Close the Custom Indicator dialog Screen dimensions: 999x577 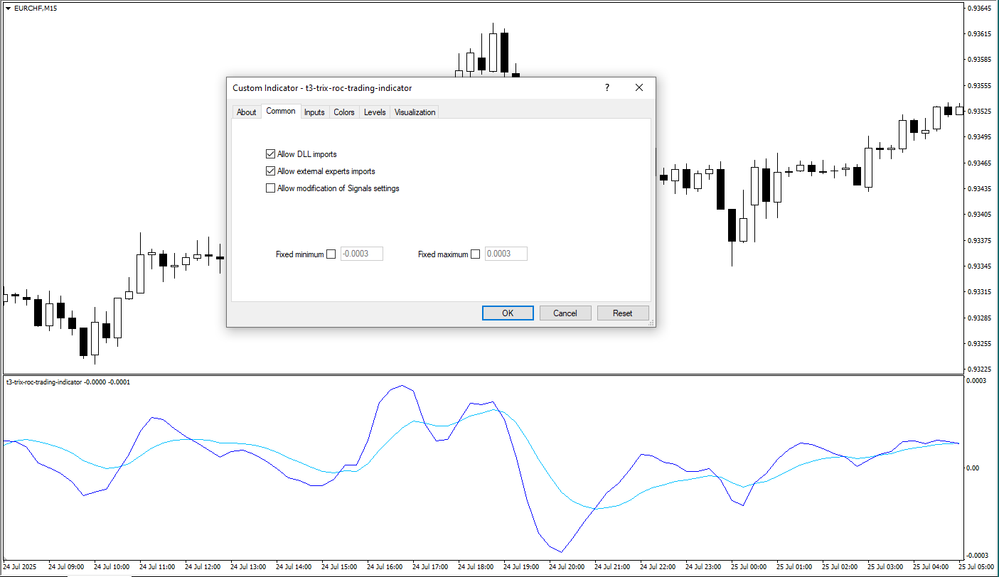pyautogui.click(x=639, y=87)
